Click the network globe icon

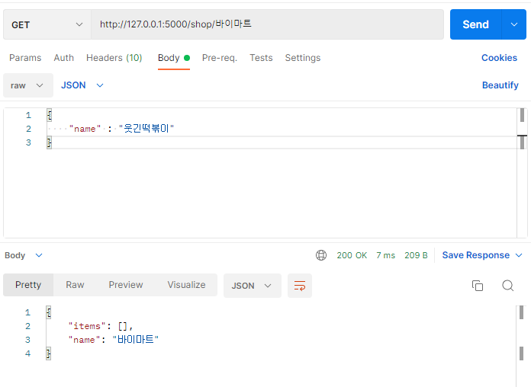(x=321, y=255)
